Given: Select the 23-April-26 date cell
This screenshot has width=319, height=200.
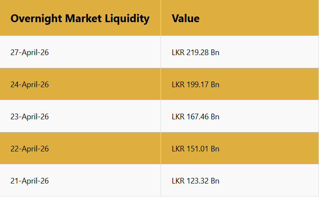Looking at the screenshot, I should point(30,117).
